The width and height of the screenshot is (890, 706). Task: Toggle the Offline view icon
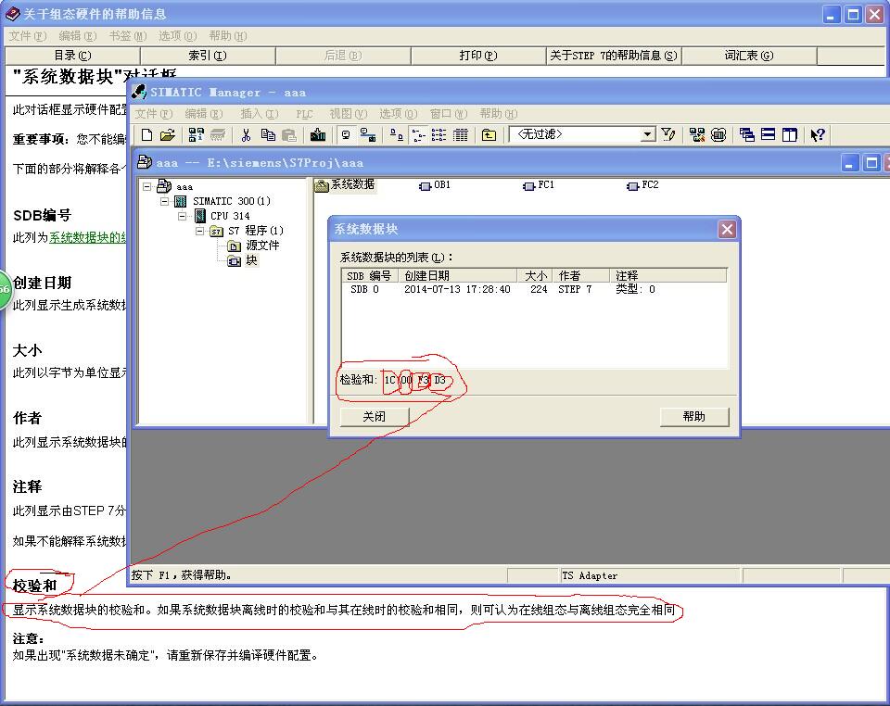pyautogui.click(x=346, y=135)
